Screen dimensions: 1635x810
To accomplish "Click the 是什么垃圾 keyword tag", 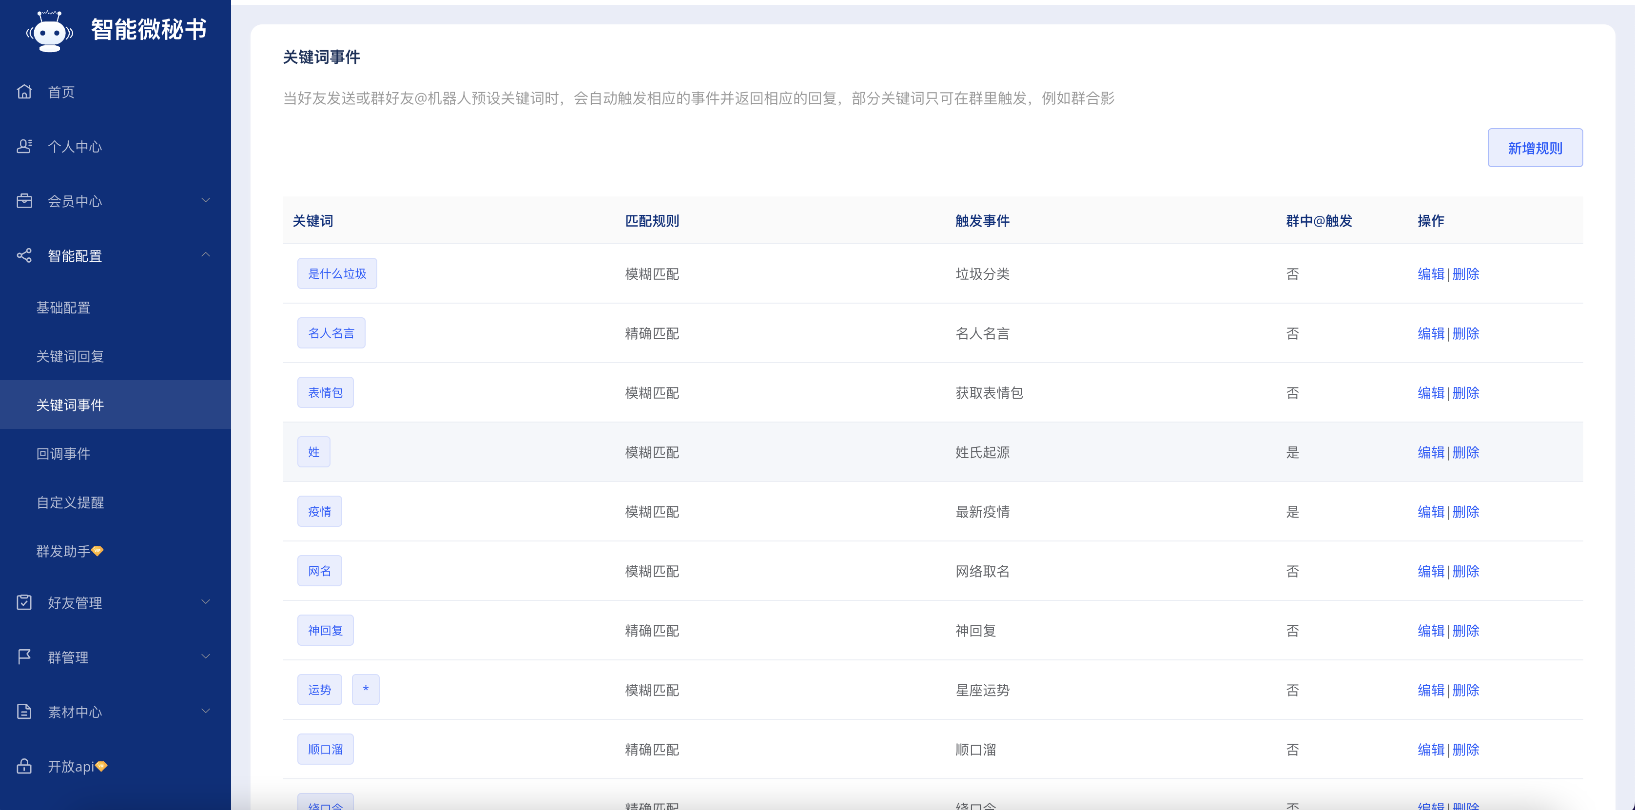I will click(x=337, y=273).
